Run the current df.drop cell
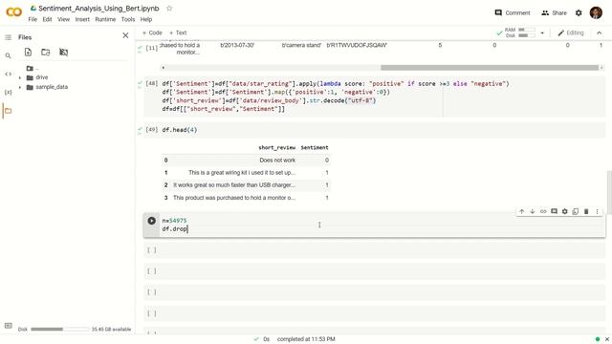 tap(151, 221)
